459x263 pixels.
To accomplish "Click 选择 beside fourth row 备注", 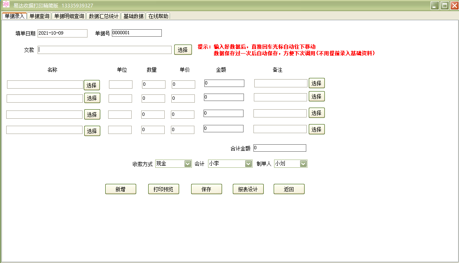I will pyautogui.click(x=317, y=129).
